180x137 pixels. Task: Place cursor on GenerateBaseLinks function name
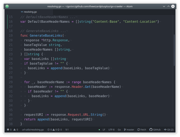[x=46, y=35]
